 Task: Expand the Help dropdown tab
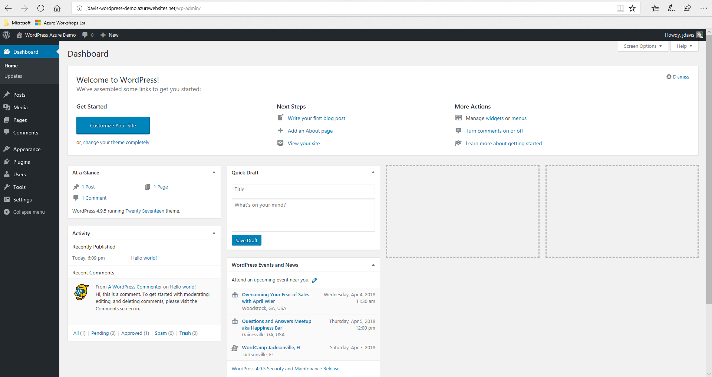pos(684,46)
